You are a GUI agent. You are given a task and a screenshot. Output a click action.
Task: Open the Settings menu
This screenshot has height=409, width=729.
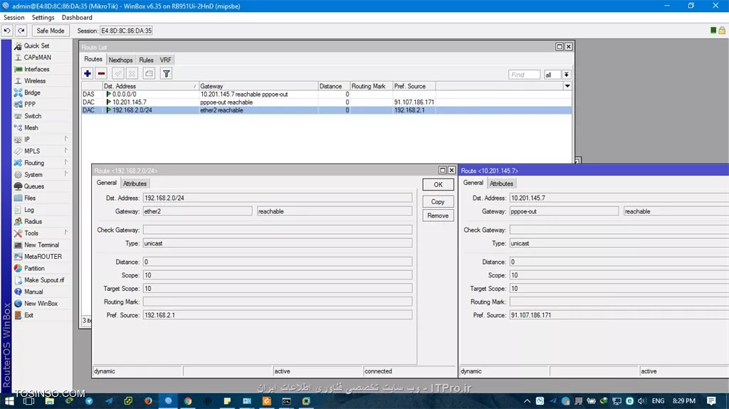click(x=43, y=18)
